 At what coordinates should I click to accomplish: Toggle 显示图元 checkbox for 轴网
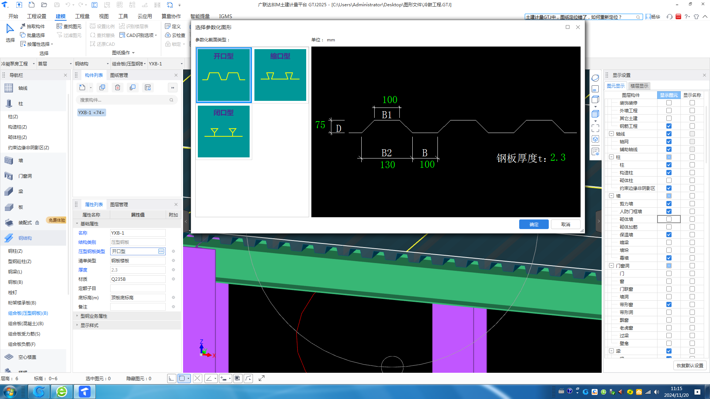[669, 141]
